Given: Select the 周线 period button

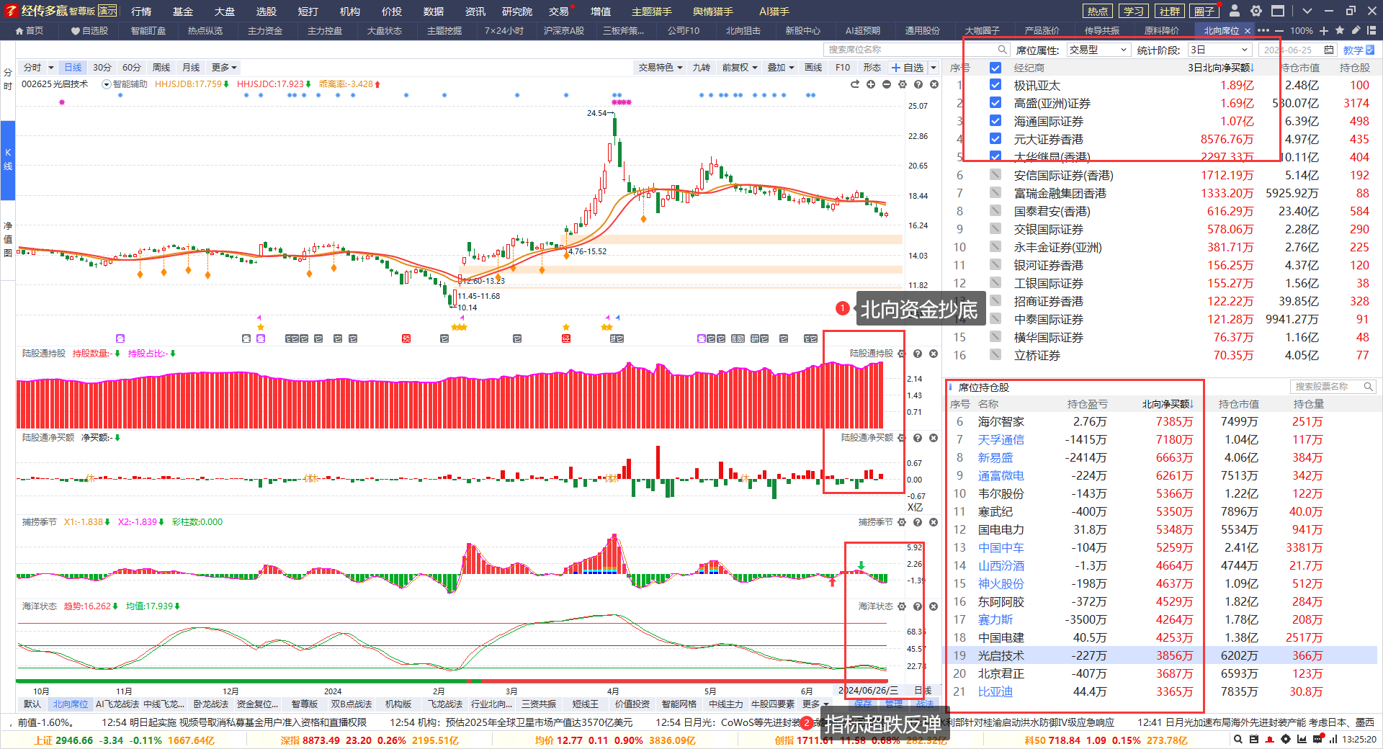Looking at the screenshot, I should pyautogui.click(x=161, y=68).
